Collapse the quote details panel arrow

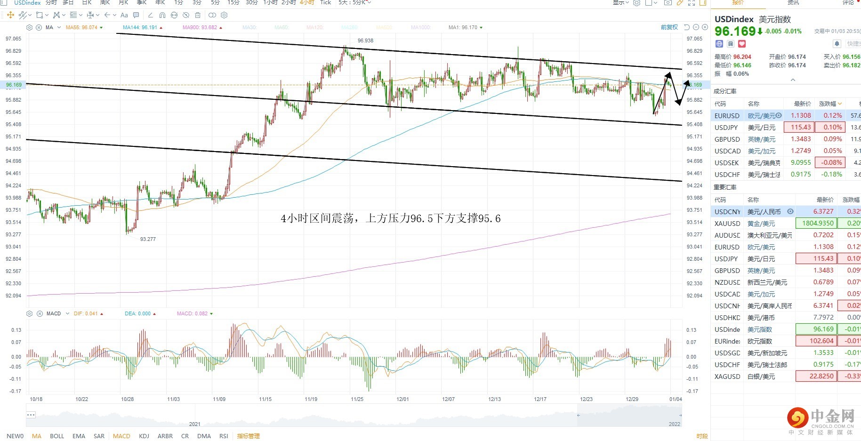click(x=793, y=80)
